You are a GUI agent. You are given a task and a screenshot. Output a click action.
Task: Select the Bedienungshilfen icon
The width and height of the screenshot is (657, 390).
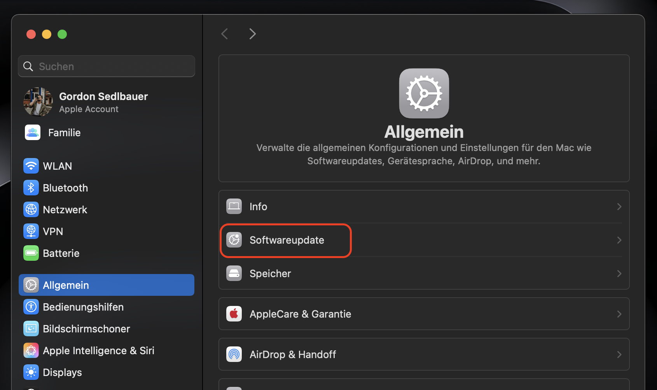pos(31,307)
